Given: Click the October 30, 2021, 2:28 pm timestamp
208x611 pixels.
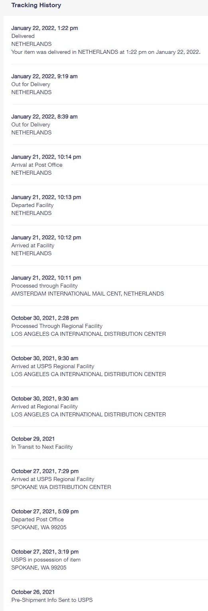Looking at the screenshot, I should (45, 318).
